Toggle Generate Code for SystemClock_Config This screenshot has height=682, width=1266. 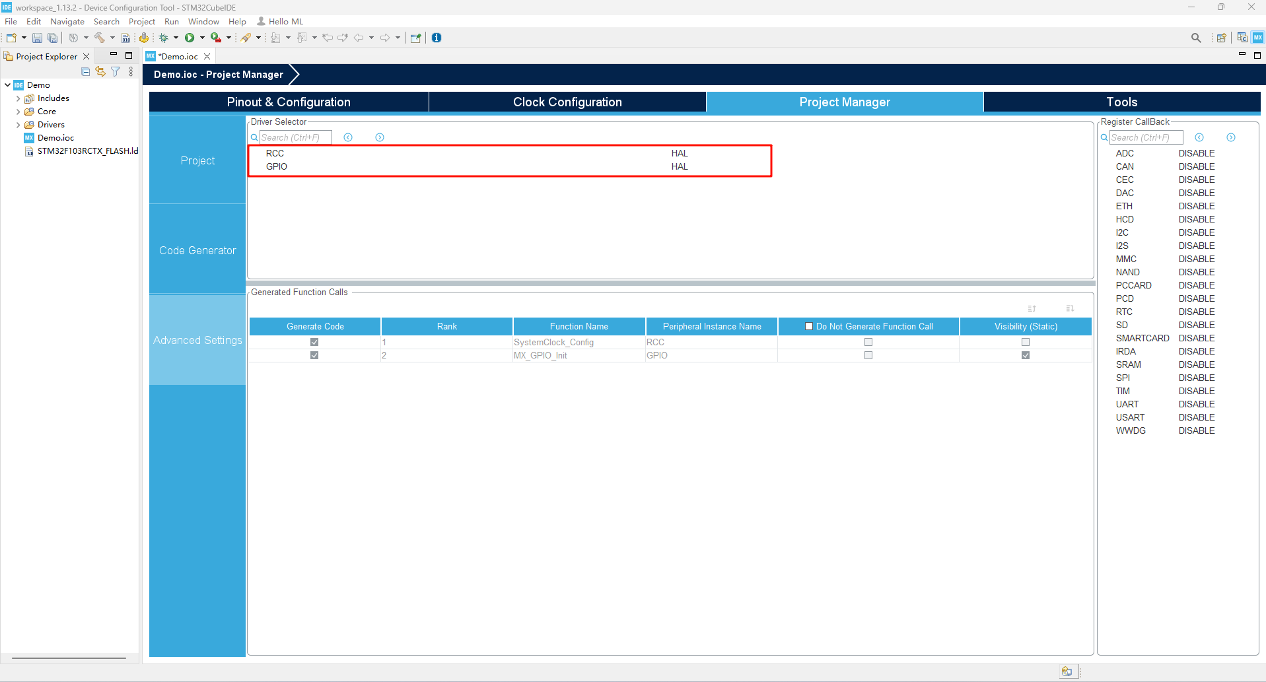point(314,342)
